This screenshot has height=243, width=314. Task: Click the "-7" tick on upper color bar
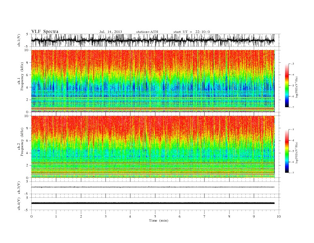pyautogui.click(x=293, y=107)
